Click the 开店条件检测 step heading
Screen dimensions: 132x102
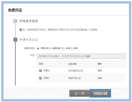tap(29, 21)
